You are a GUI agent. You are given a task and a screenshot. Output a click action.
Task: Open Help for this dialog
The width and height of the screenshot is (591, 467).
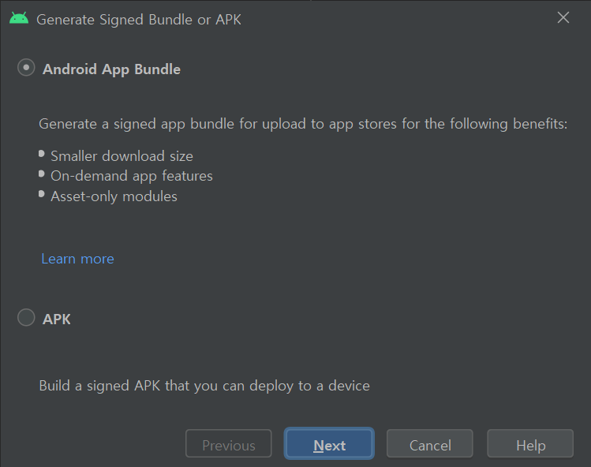click(530, 445)
